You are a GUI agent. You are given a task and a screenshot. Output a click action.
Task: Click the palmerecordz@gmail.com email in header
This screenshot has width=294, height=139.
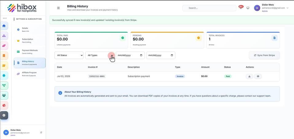coord(273,8)
